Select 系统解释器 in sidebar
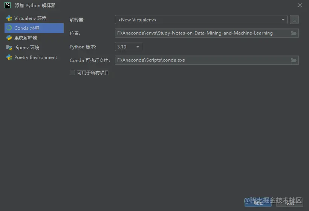The image size is (309, 211). 34,38
